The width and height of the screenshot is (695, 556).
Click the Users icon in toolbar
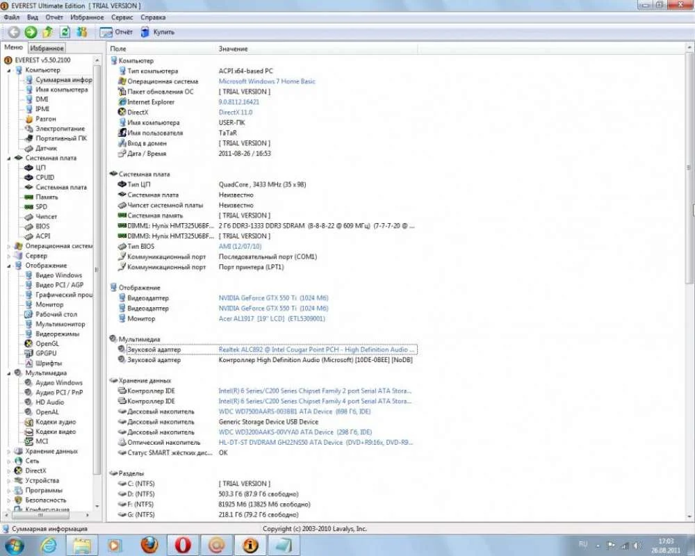(82, 32)
